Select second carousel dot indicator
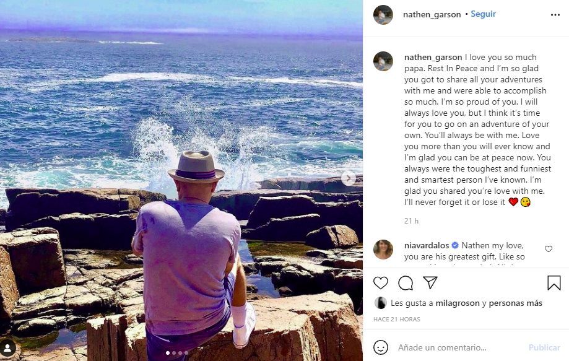 pos(173,353)
